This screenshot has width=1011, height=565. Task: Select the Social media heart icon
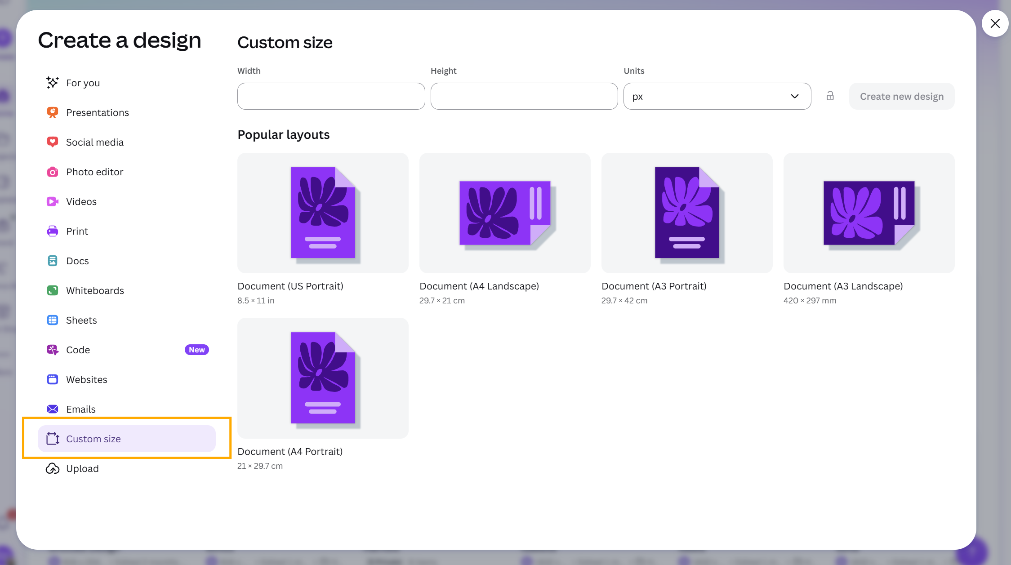(53, 142)
